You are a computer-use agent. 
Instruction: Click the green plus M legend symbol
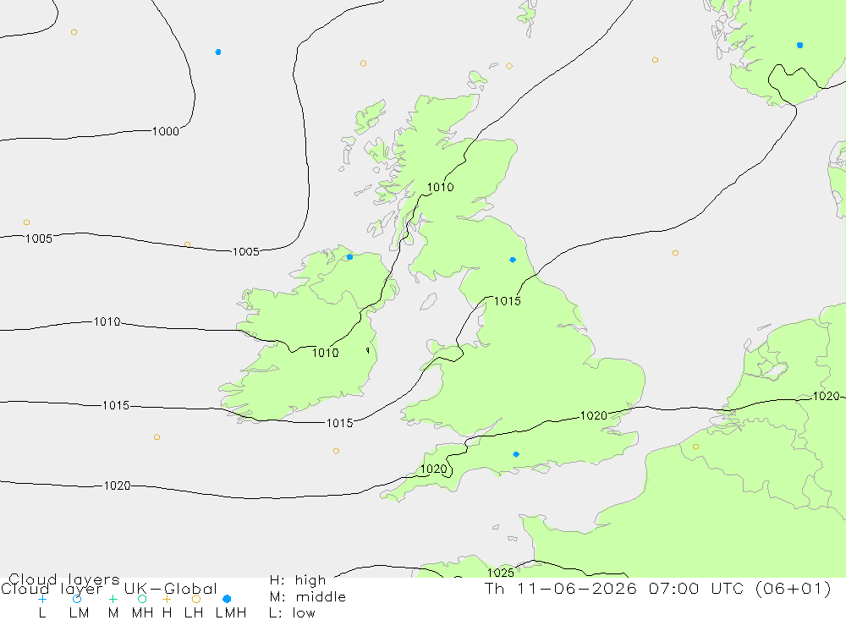113,599
